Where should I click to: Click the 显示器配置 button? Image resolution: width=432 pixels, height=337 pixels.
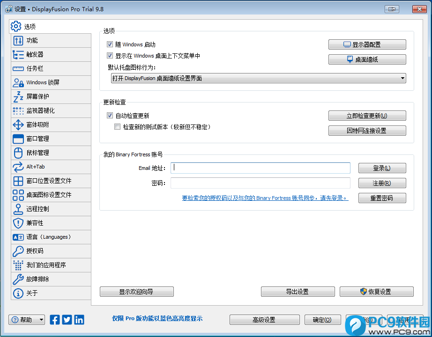tap(367, 44)
